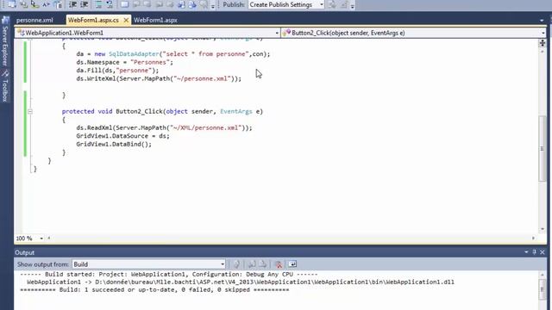552x310 pixels.
Task: Click the ds.Namespace = "Personnes" line
Action: pos(124,62)
